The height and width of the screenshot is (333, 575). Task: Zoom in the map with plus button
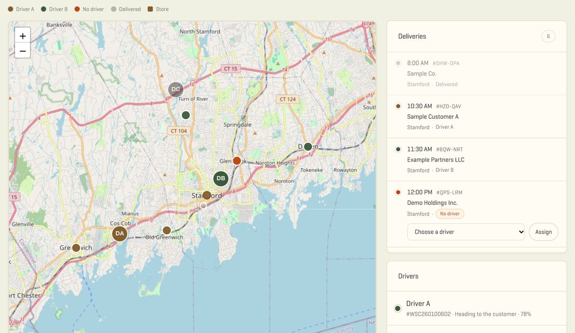point(22,36)
